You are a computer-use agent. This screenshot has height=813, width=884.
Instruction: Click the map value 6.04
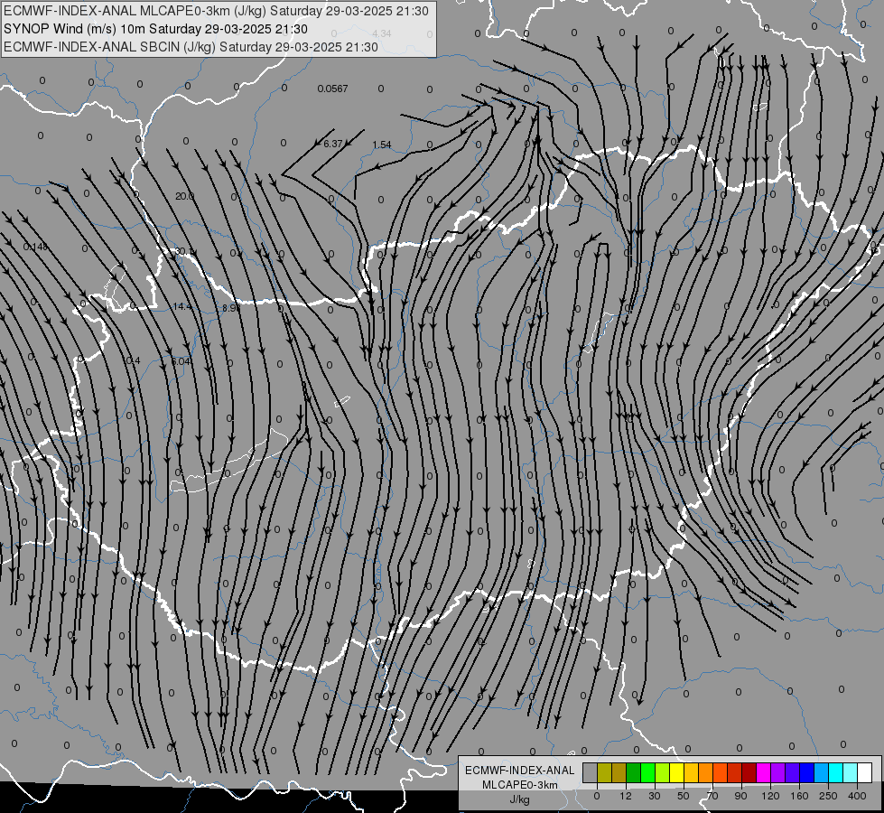tap(181, 361)
